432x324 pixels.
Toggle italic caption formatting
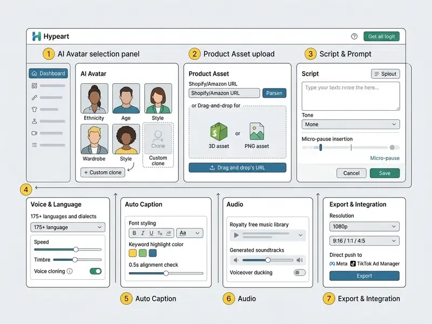143,233
